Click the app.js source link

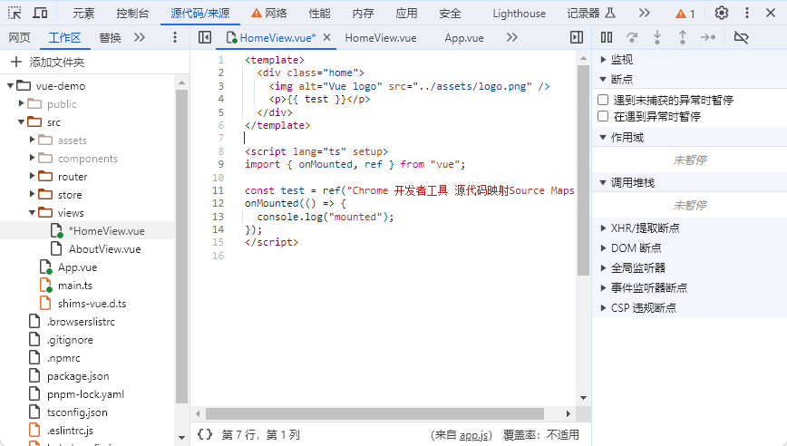pyautogui.click(x=472, y=435)
